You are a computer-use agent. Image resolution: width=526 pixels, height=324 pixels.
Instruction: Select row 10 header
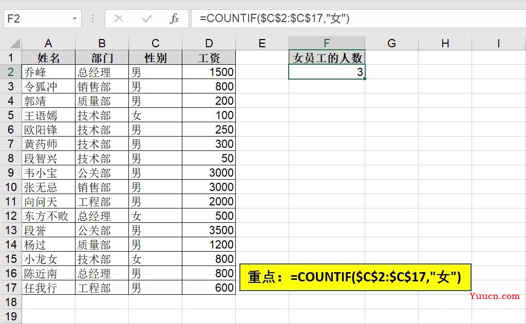click(x=11, y=187)
